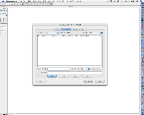Screen dimensions: 144x115
Task: Switch to the テーブル tab
Action: (57, 29)
